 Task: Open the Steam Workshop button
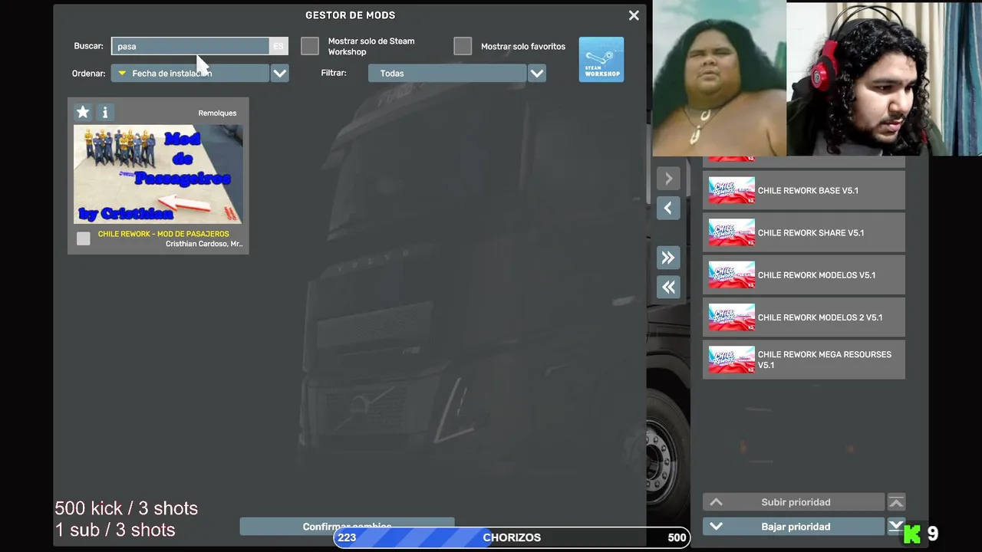(601, 59)
